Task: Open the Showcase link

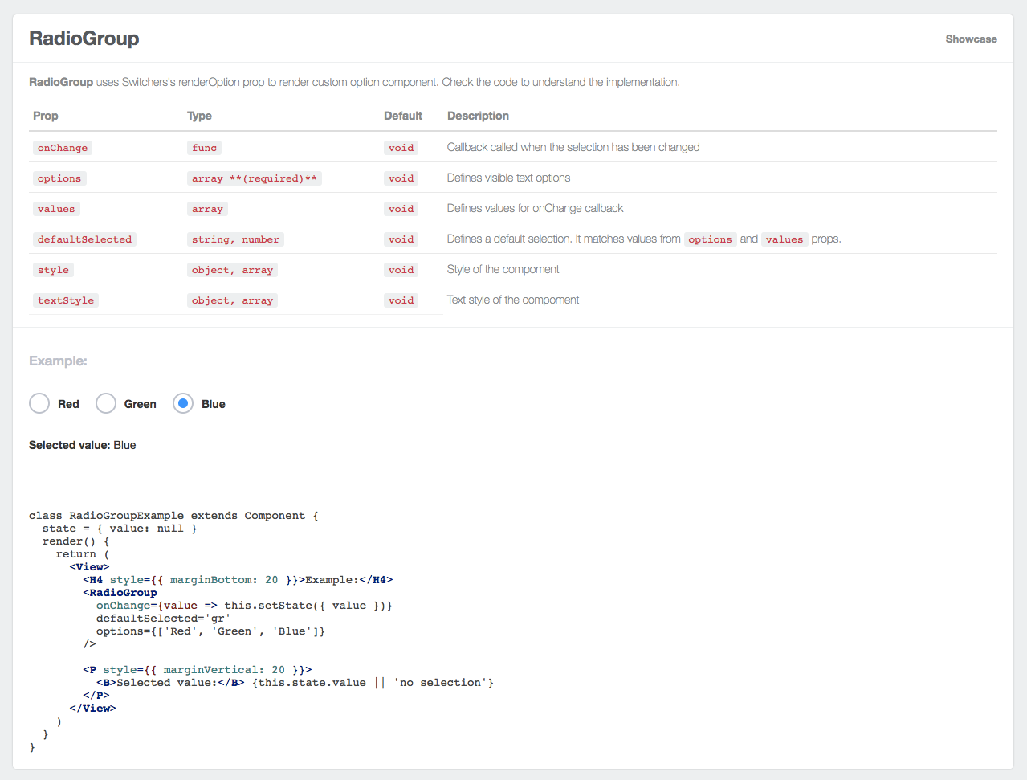Action: 971,39
